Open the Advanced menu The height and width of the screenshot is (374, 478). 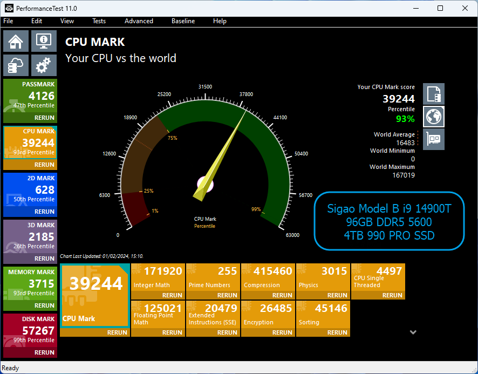point(139,21)
